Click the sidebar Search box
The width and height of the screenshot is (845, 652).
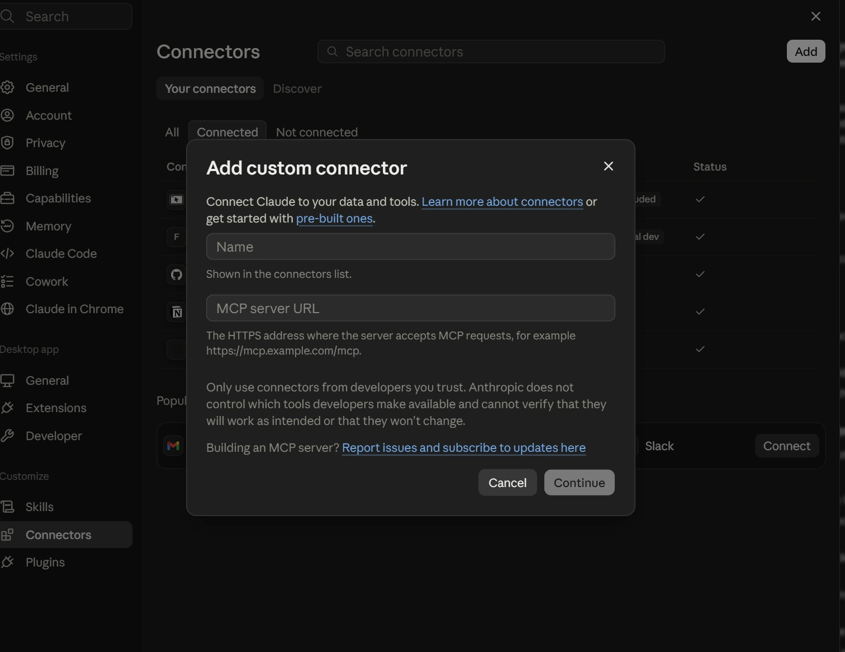(x=66, y=16)
